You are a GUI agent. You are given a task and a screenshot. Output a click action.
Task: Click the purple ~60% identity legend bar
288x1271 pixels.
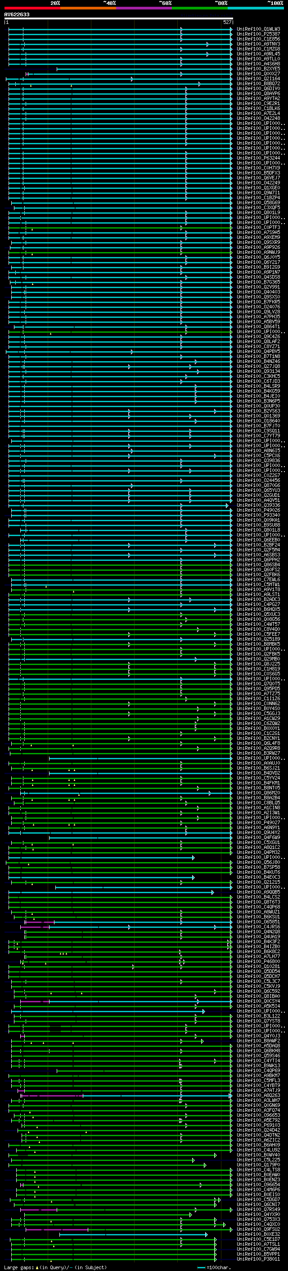coord(144,8)
